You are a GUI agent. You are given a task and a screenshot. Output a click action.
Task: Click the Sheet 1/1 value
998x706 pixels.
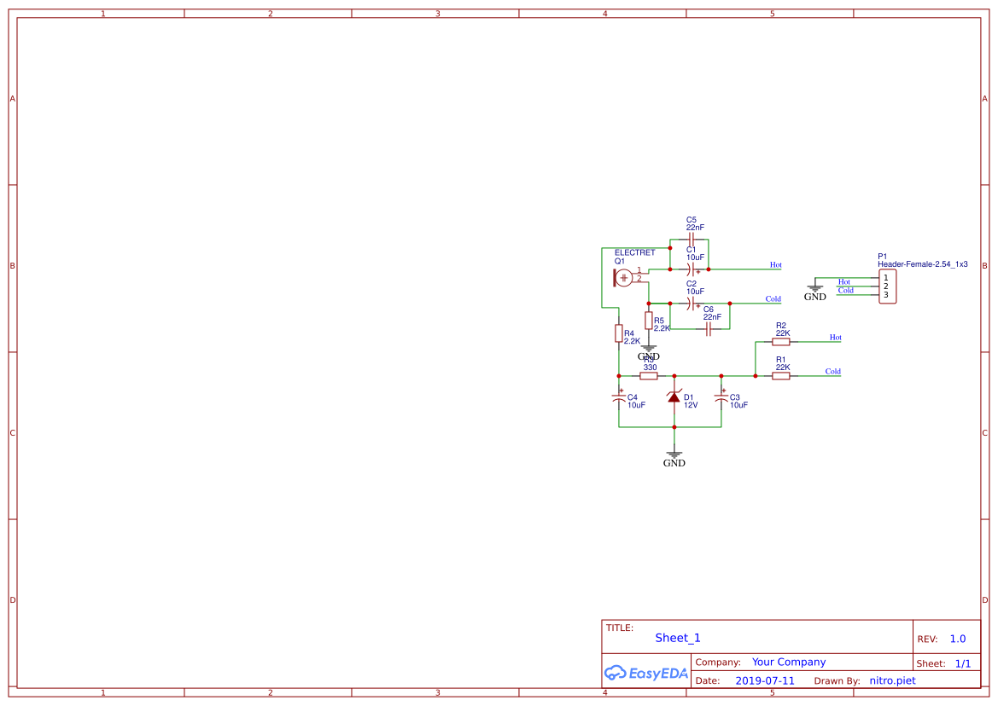(962, 664)
